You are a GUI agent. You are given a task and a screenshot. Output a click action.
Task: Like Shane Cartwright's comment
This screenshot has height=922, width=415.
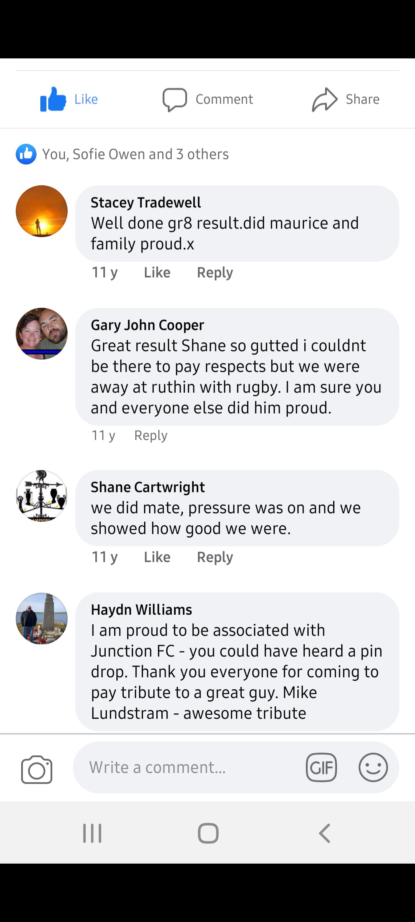[157, 557]
